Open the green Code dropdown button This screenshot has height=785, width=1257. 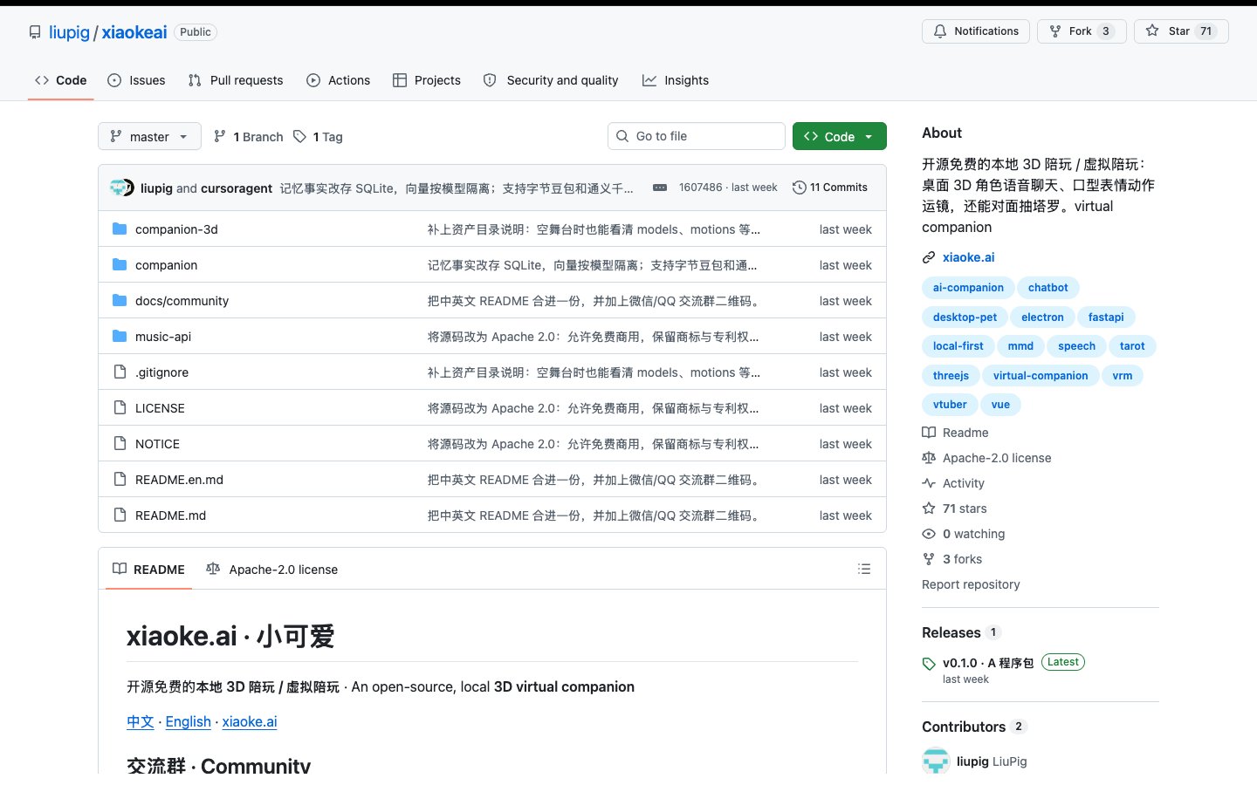[840, 136]
